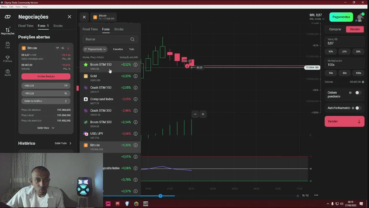This screenshot has height=208, width=369.
Task: Click the Valor R$ amount field
Action: tap(344, 42)
